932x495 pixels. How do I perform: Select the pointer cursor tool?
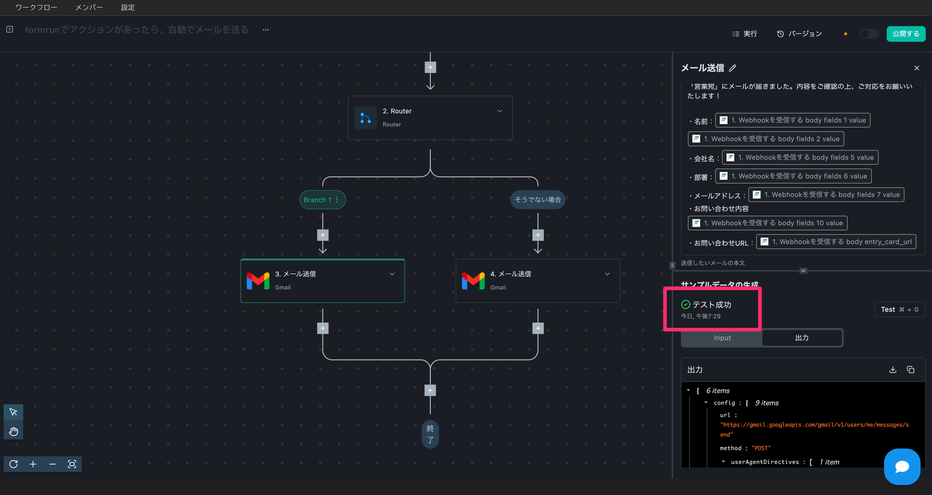13,412
